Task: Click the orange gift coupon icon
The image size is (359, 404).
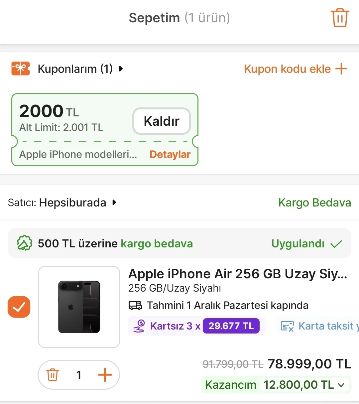Action: [21, 69]
